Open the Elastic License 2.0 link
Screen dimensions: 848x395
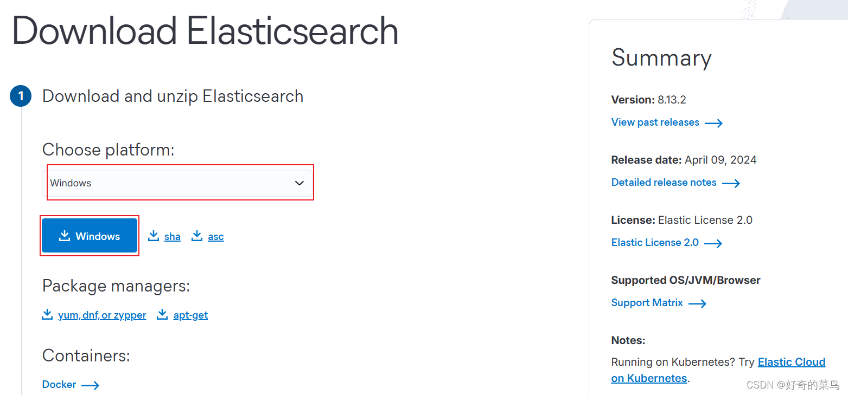655,243
